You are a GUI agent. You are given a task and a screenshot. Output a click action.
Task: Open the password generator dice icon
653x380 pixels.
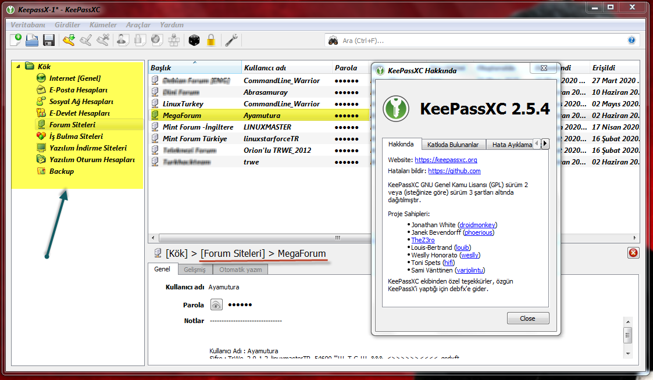194,40
